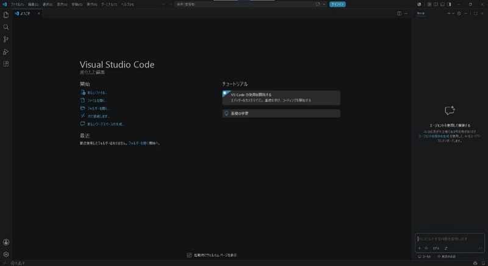Go back with the navigation arrow

pyautogui.click(x=164, y=4)
